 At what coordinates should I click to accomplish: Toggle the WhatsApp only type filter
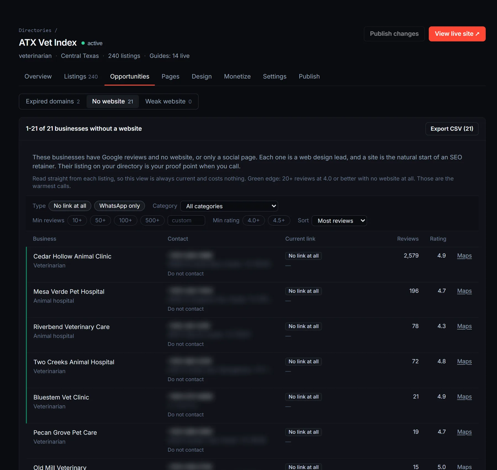click(120, 206)
